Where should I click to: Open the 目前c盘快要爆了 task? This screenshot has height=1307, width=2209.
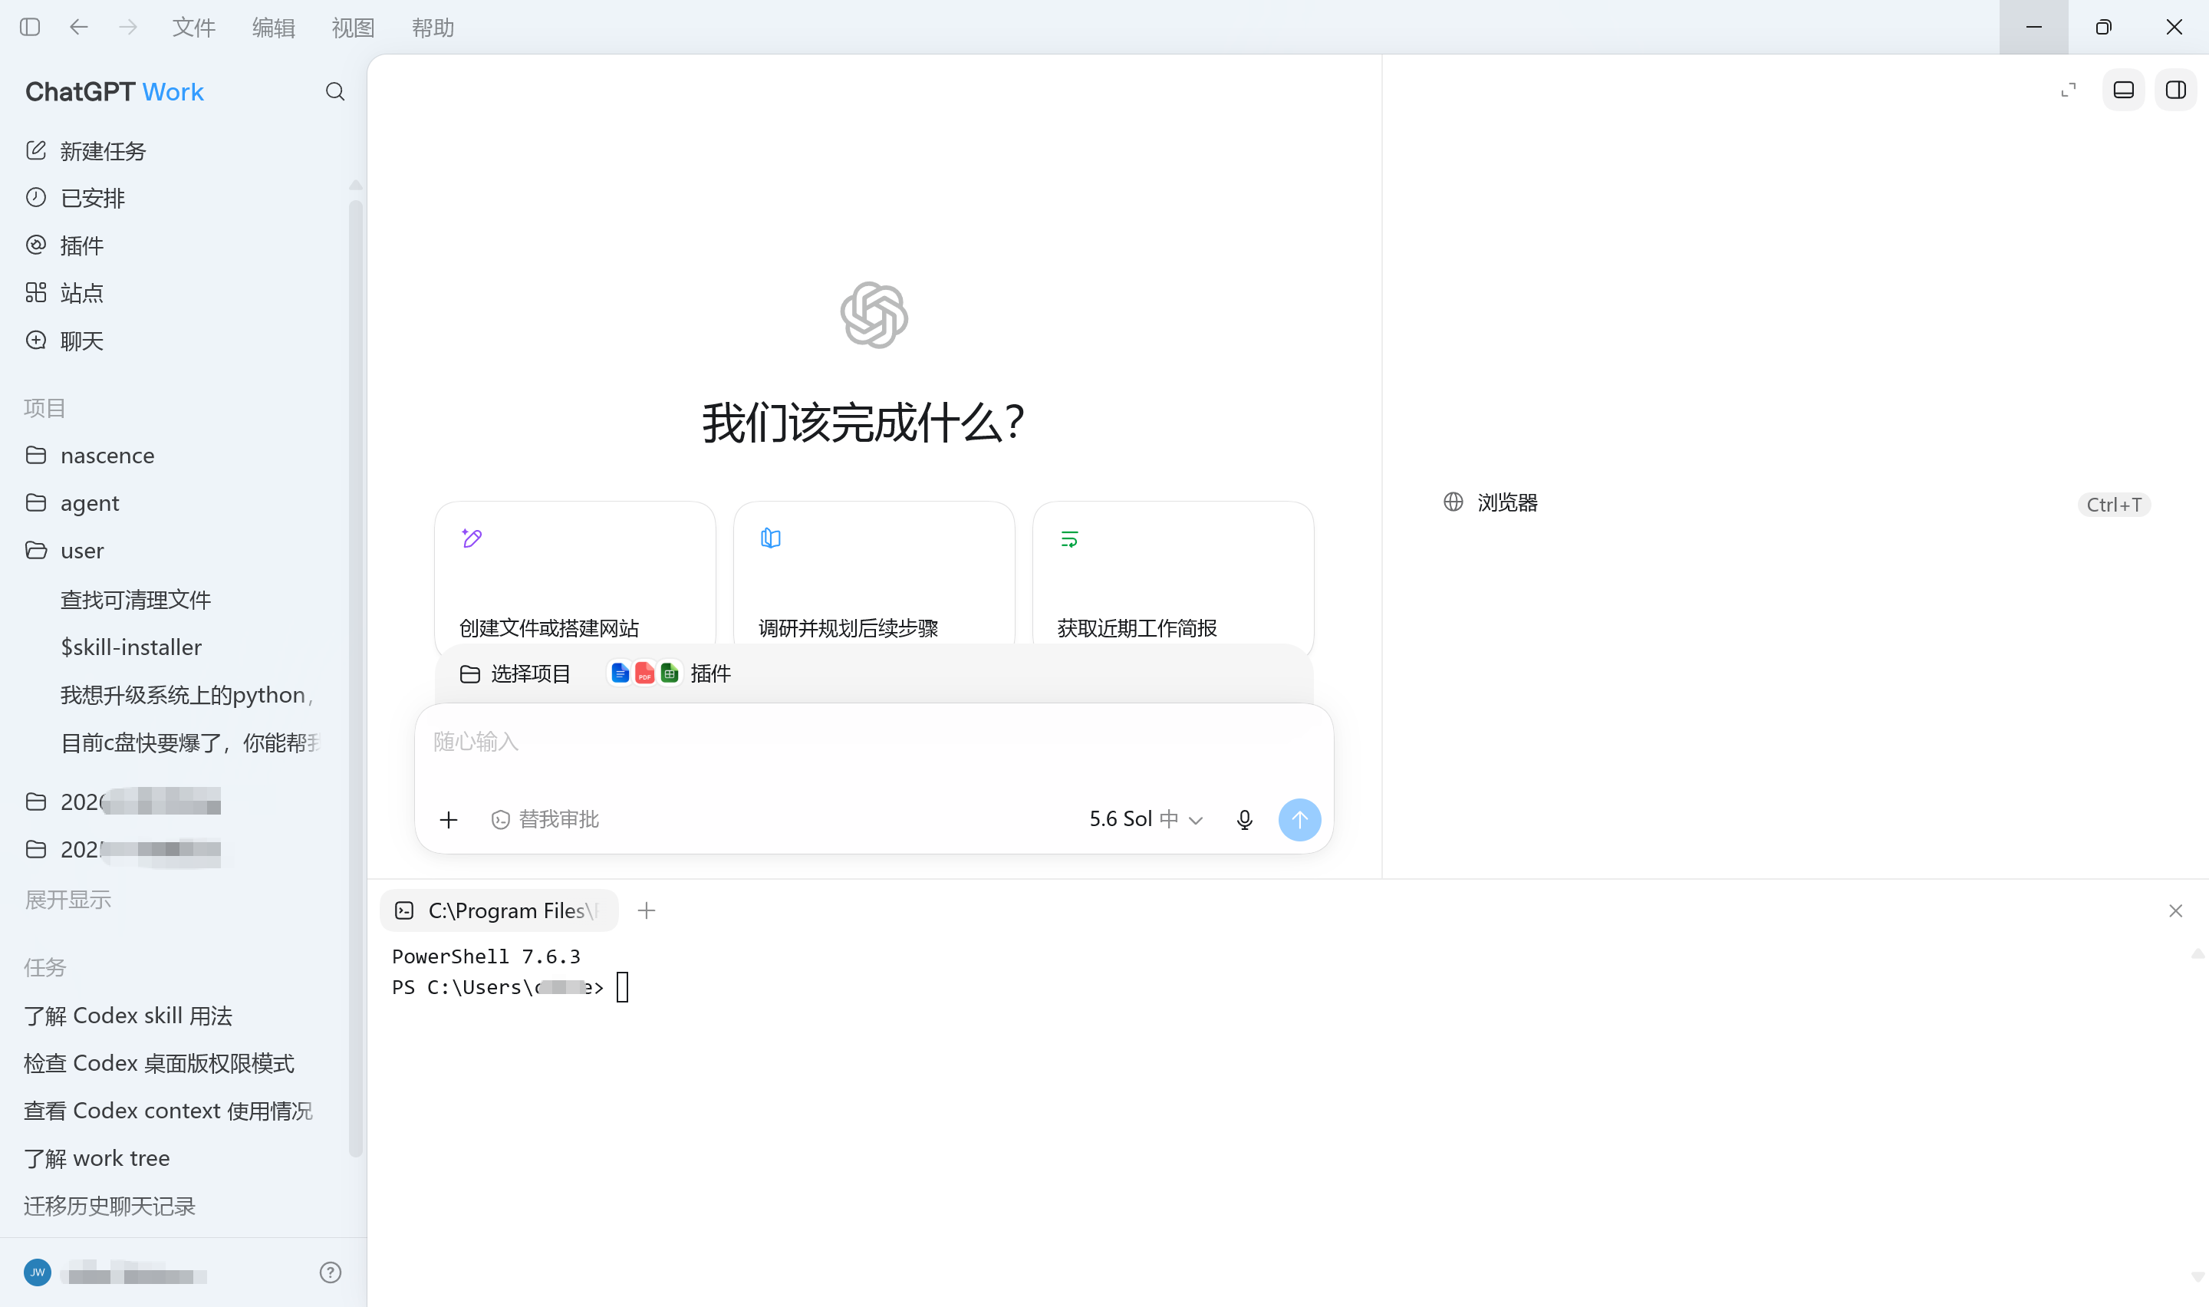[x=189, y=742]
